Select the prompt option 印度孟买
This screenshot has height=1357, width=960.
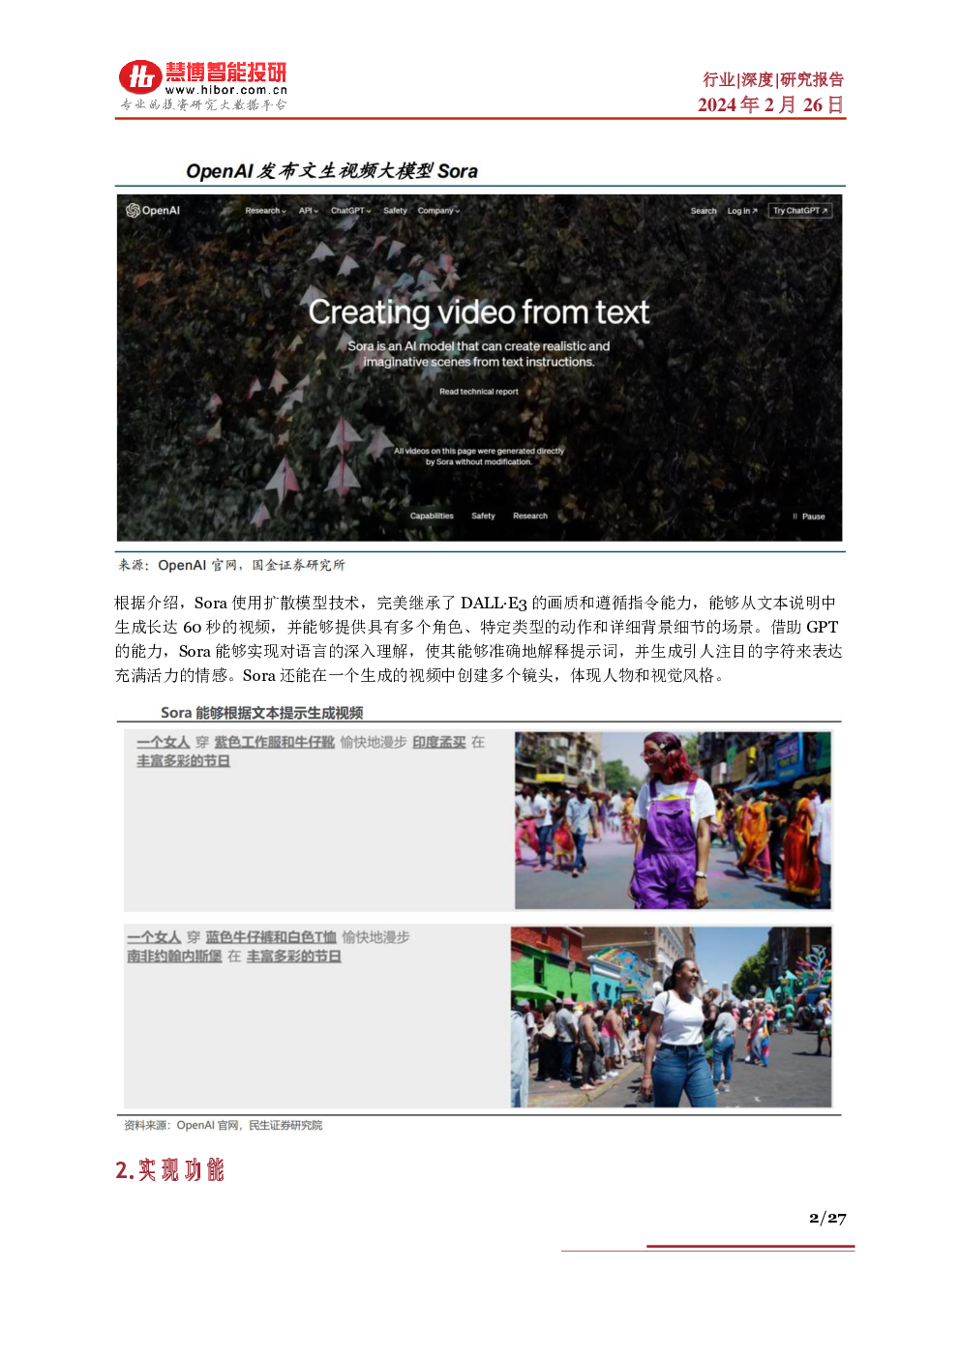pyautogui.click(x=439, y=742)
